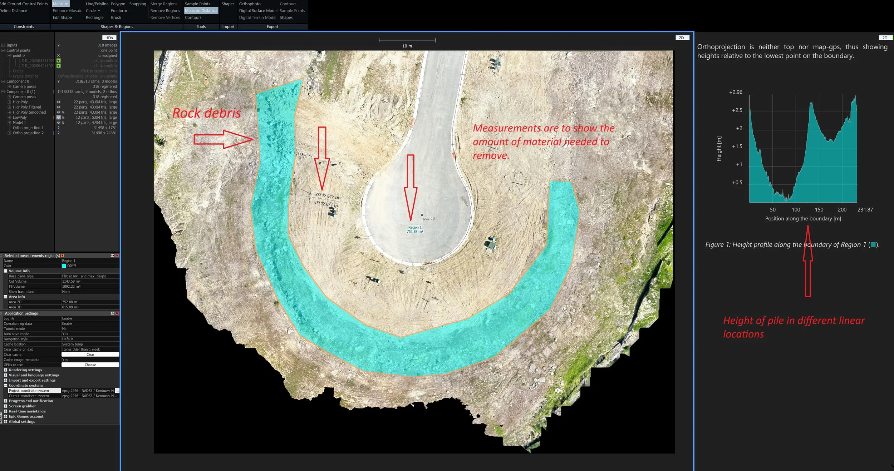Click location pin icon on Inputs row
Screen dimensions: 894x471
(59, 45)
